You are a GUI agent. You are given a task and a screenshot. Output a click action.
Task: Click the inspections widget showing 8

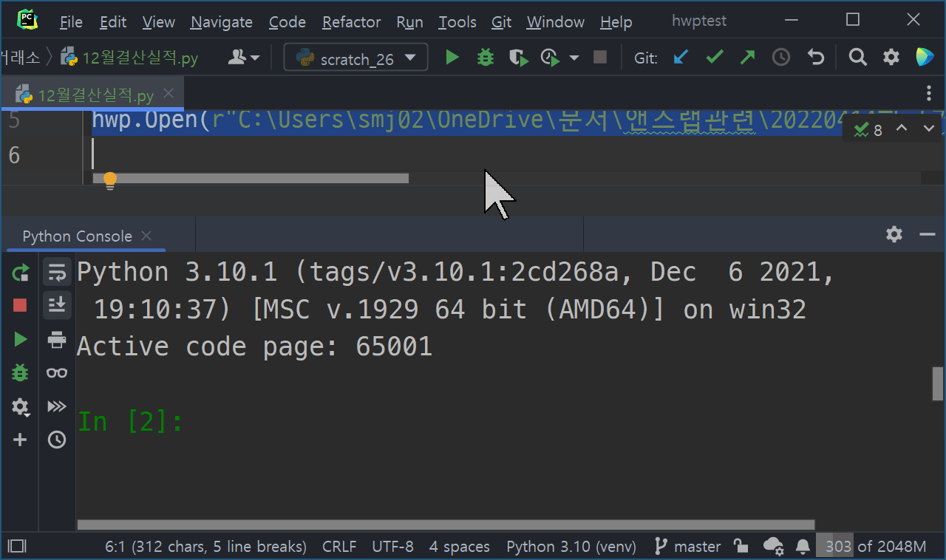click(x=868, y=130)
